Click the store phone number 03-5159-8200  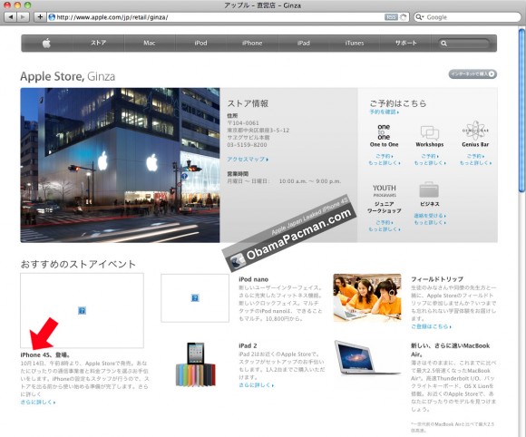(248, 145)
